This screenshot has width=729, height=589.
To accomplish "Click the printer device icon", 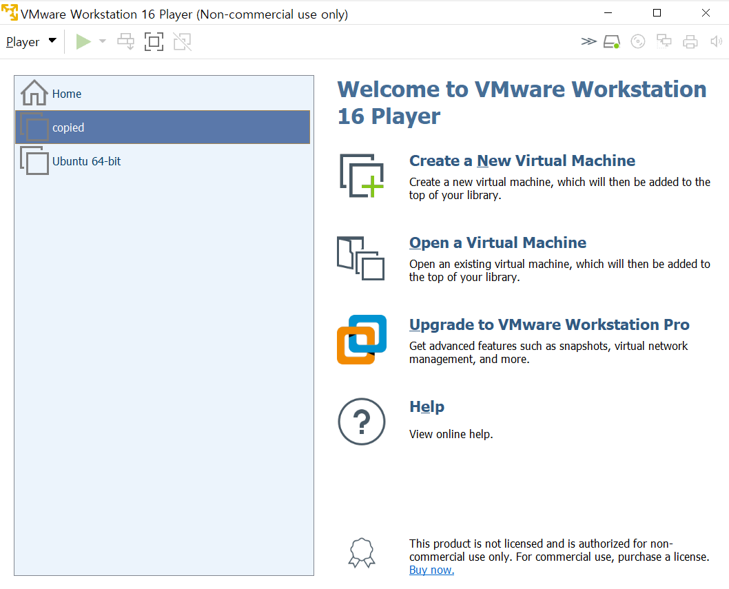I will (690, 41).
